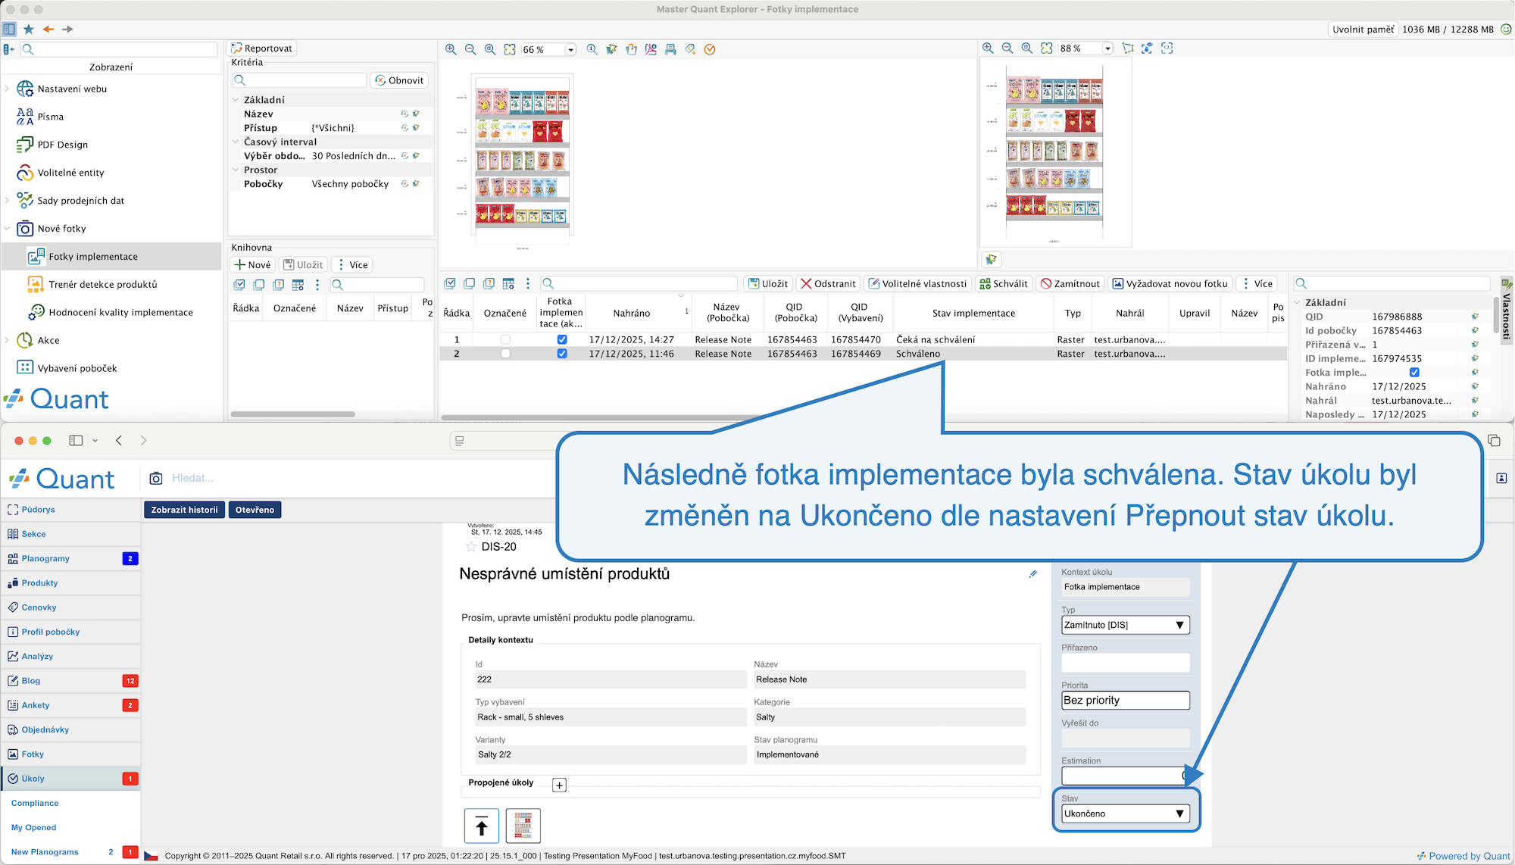Image resolution: width=1515 pixels, height=865 pixels.
Task: Click the blue printer icon in planogram toolbar
Action: [670, 49]
